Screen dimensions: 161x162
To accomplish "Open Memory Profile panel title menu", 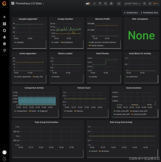I will [102, 19].
